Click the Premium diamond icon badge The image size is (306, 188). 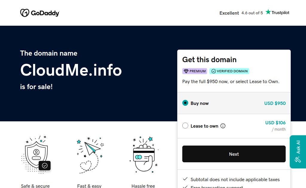pos(195,71)
